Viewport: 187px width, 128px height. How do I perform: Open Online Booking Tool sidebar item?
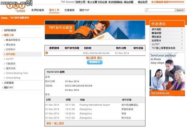(x=17, y=73)
